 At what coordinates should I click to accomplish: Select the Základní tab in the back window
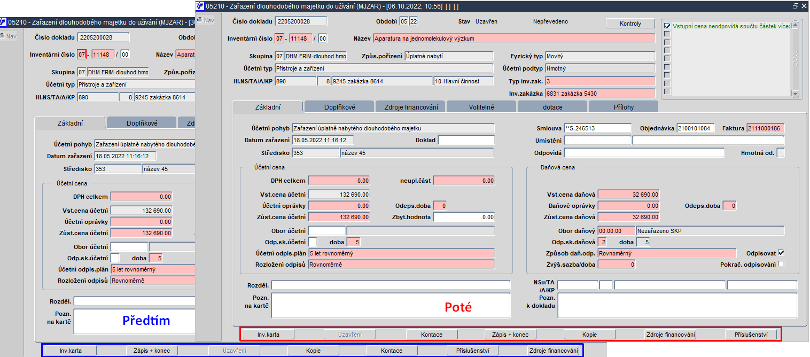[69, 123]
